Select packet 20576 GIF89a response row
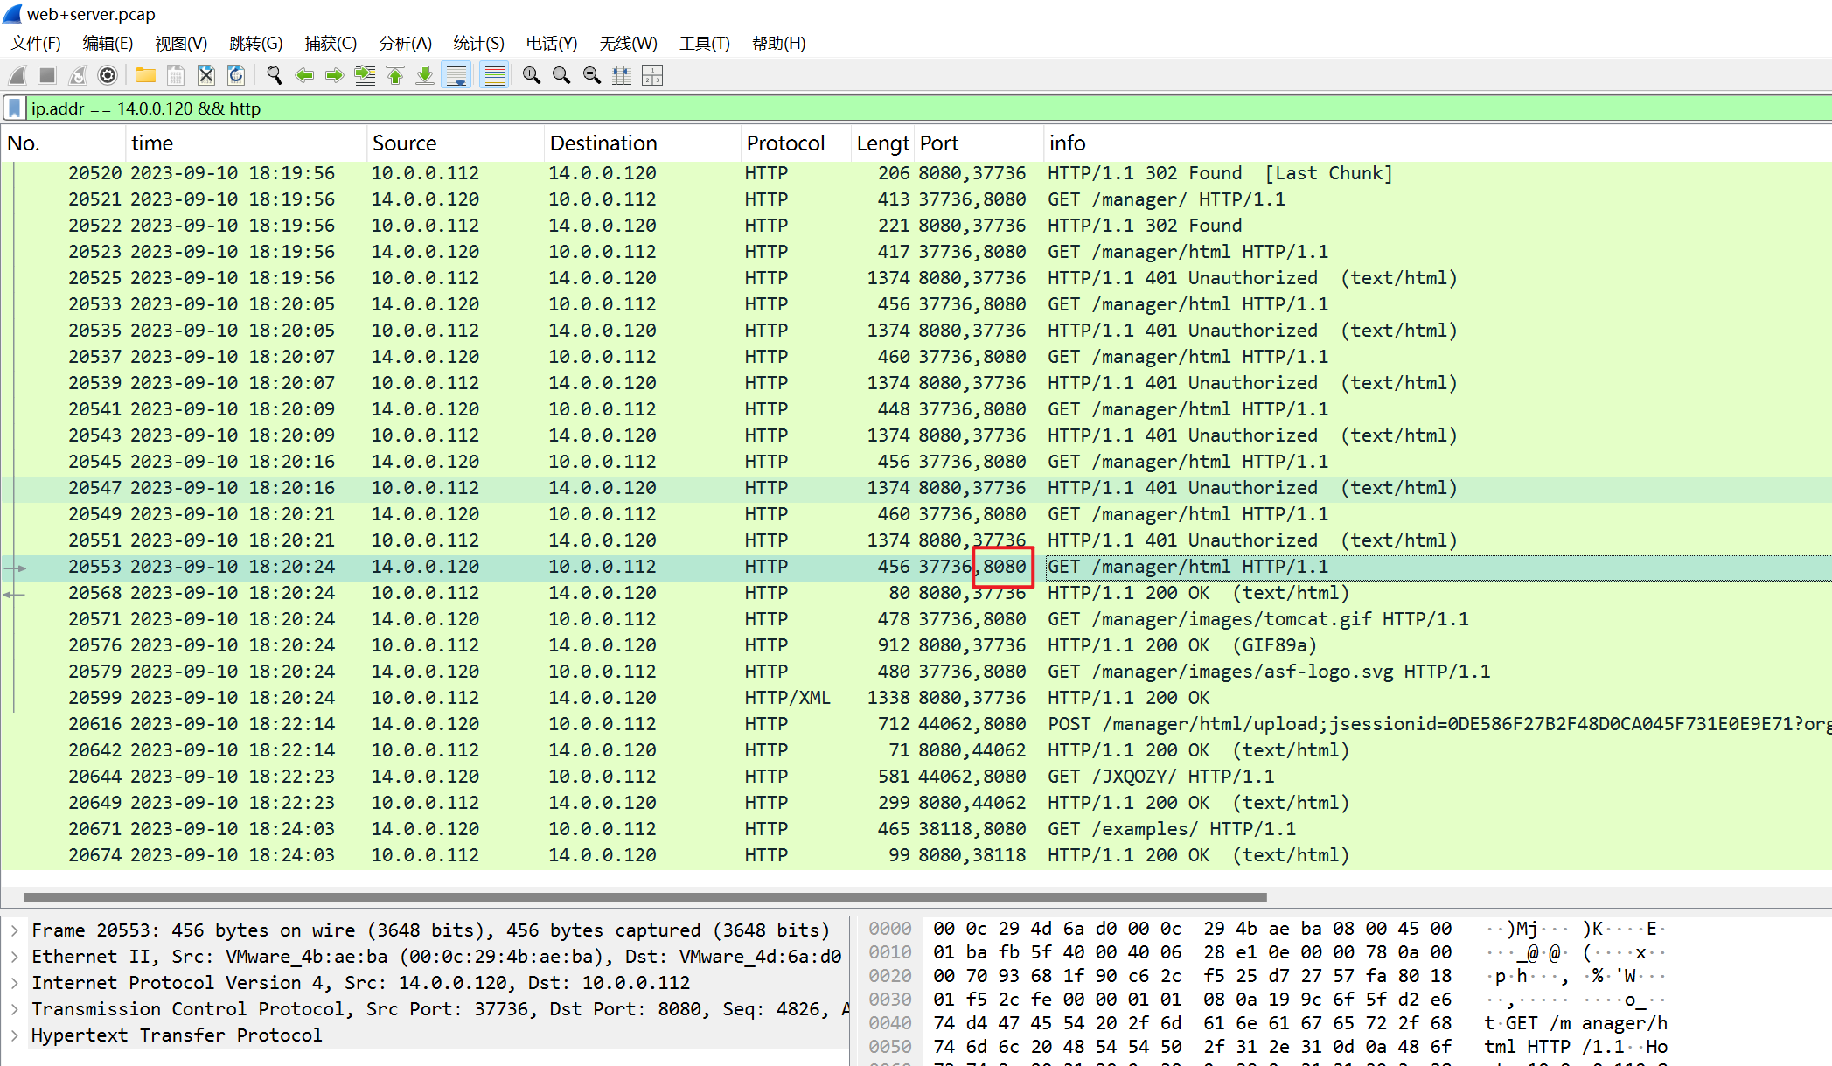The image size is (1832, 1066). (916, 645)
